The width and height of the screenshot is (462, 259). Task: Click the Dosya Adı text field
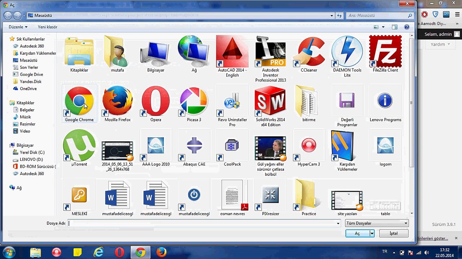click(202, 223)
